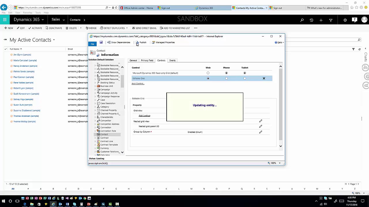Viewport: 369px width, 207px height.
Task: Click Managed Properties button
Action: tap(163, 43)
